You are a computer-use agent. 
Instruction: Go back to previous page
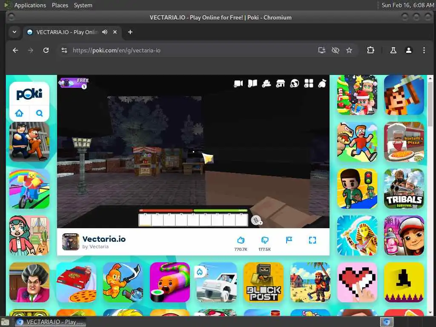coord(15,50)
